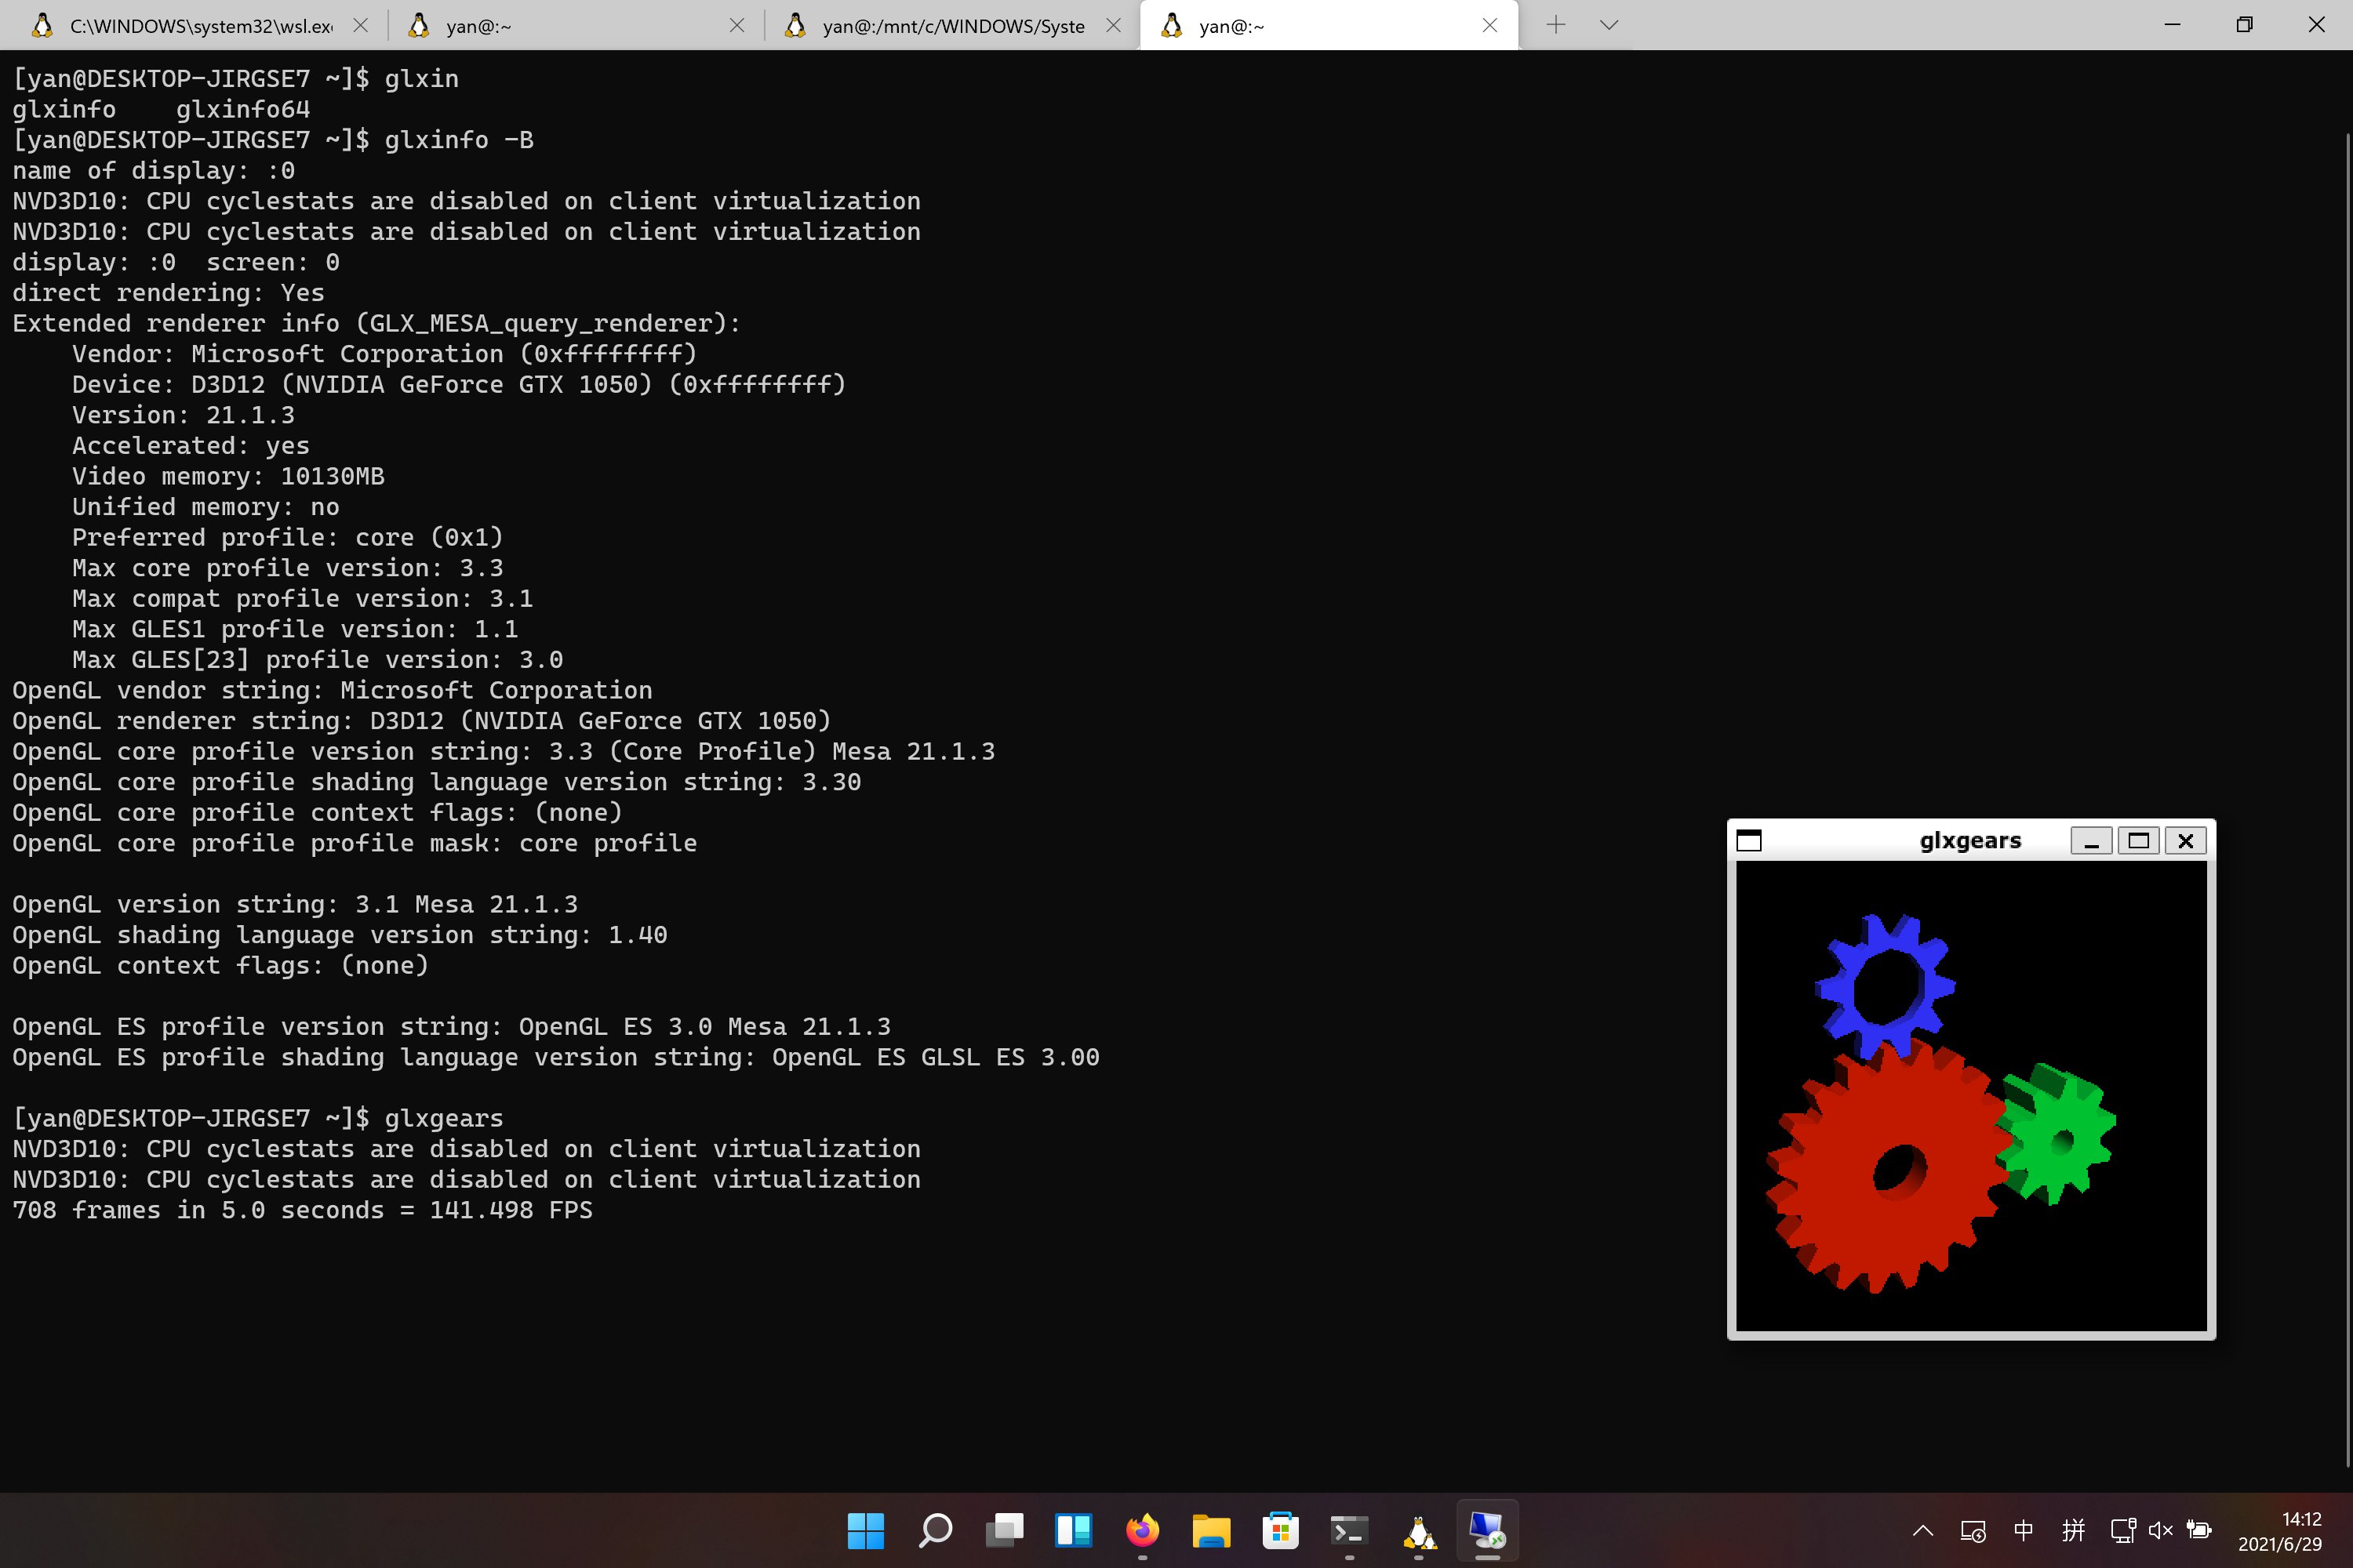Minimize the glxgears window
The image size is (2353, 1568).
pyautogui.click(x=2091, y=841)
